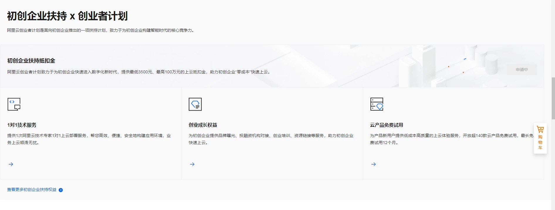Image resolution: width=555 pixels, height=210 pixels.
Task: Open the arrow under 1对1技术服务
Action: pyautogui.click(x=11, y=164)
